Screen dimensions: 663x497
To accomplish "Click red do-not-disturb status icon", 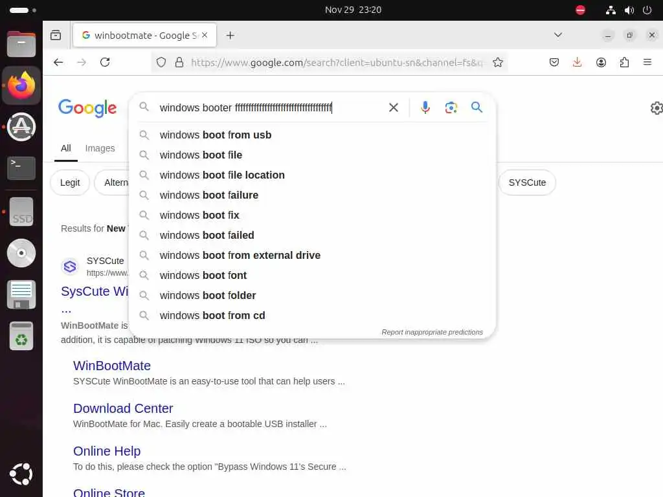I will (x=581, y=10).
